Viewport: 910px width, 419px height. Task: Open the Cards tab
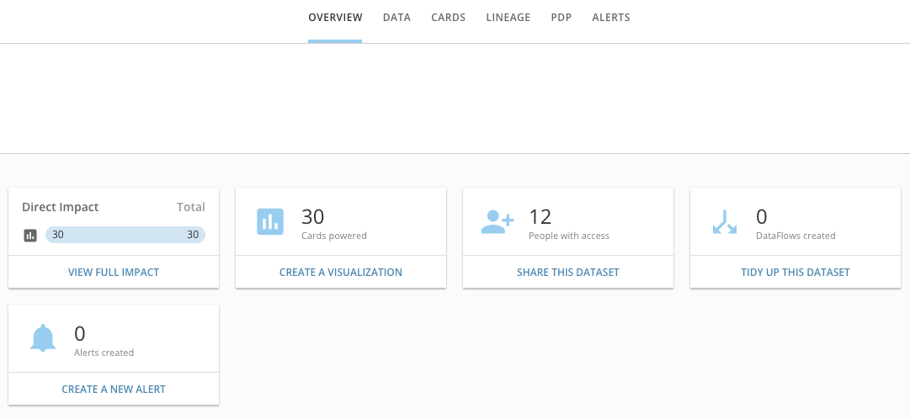[x=448, y=18]
